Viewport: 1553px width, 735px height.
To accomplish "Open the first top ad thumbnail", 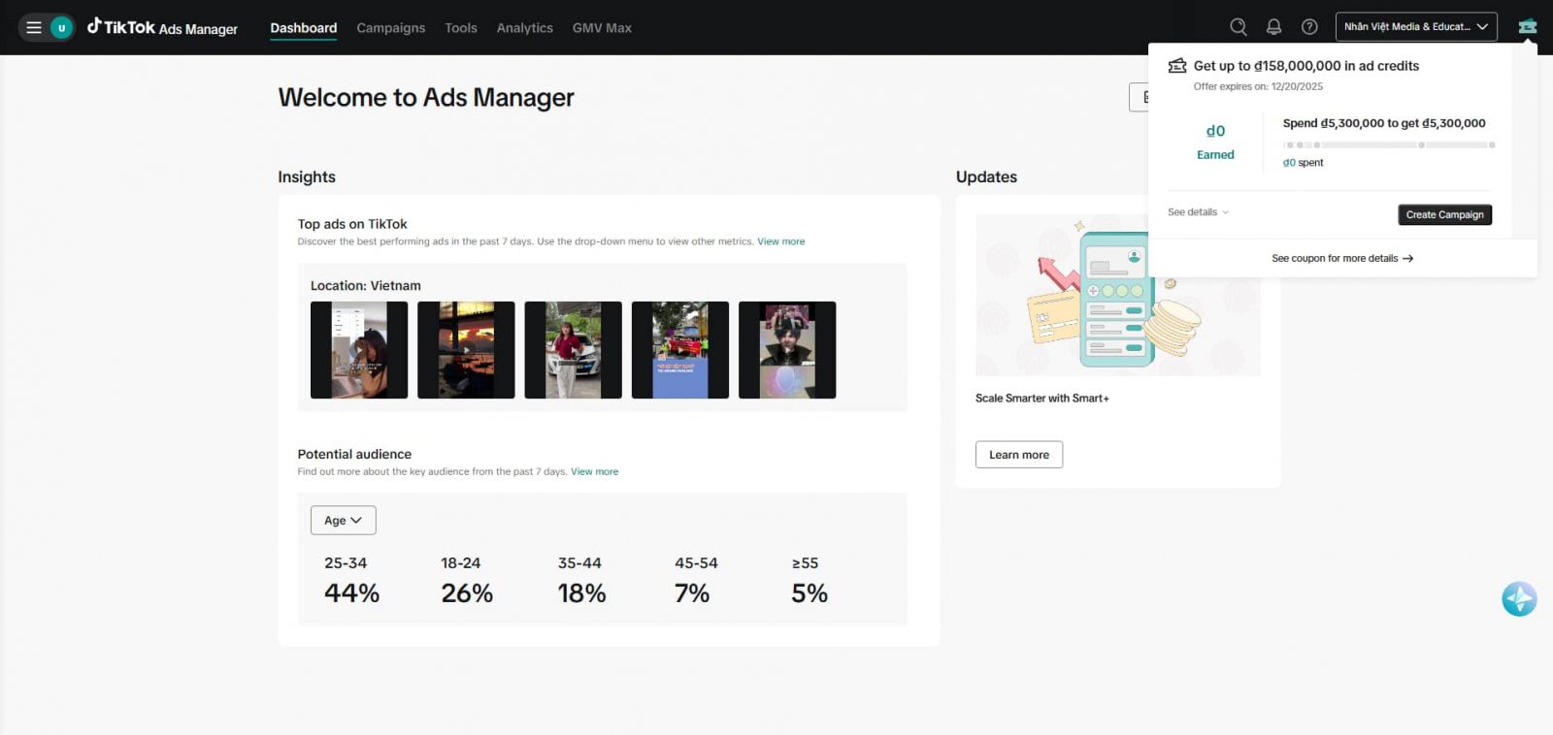I will pyautogui.click(x=359, y=350).
